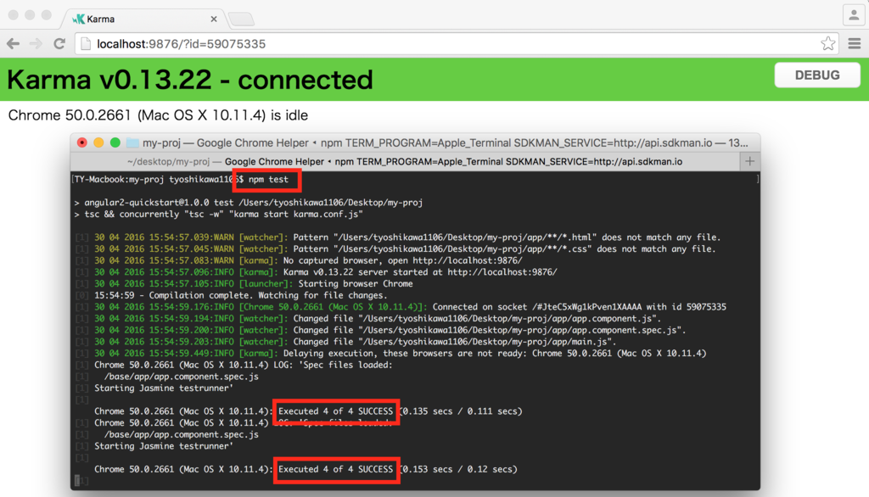Screen dimensions: 869x497
Task: Click the *.css pattern warning line
Action: (x=395, y=248)
